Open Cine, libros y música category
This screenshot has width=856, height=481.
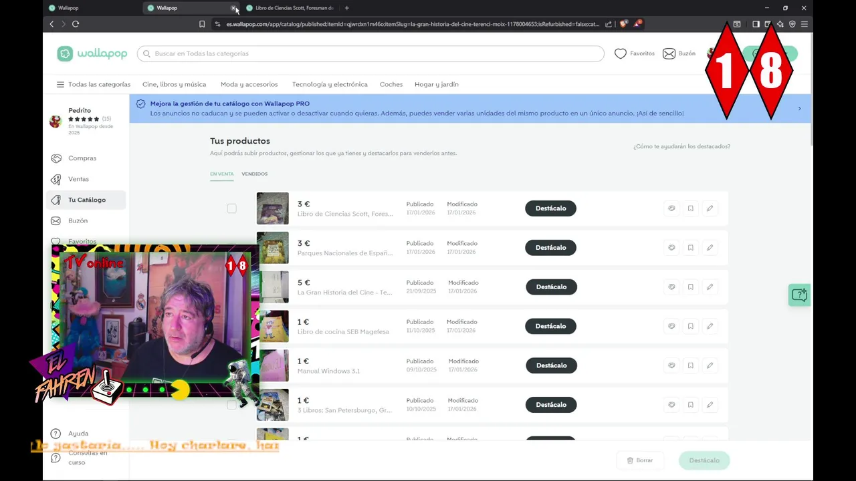174,85
